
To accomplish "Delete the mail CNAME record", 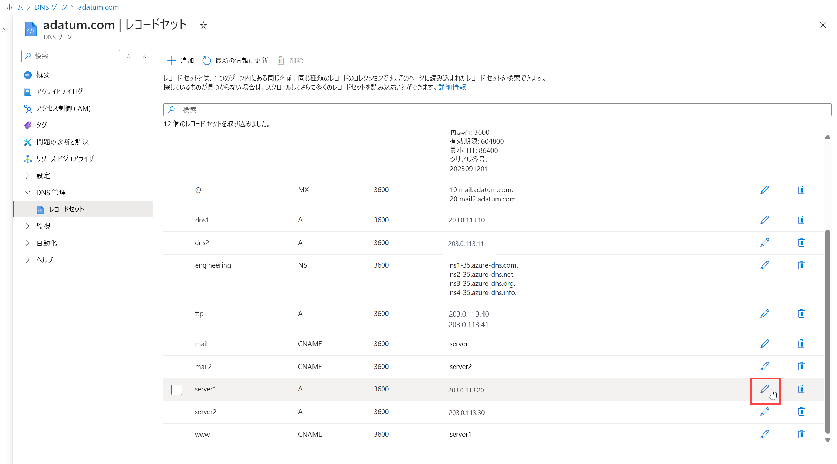I will click(801, 344).
